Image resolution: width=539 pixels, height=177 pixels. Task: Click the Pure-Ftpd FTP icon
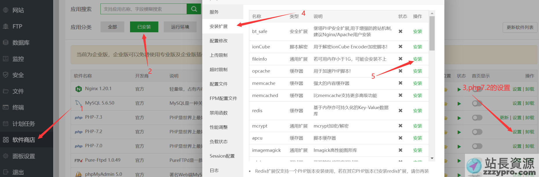click(x=78, y=160)
